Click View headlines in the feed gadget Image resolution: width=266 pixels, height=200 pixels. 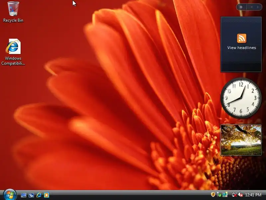tap(242, 48)
